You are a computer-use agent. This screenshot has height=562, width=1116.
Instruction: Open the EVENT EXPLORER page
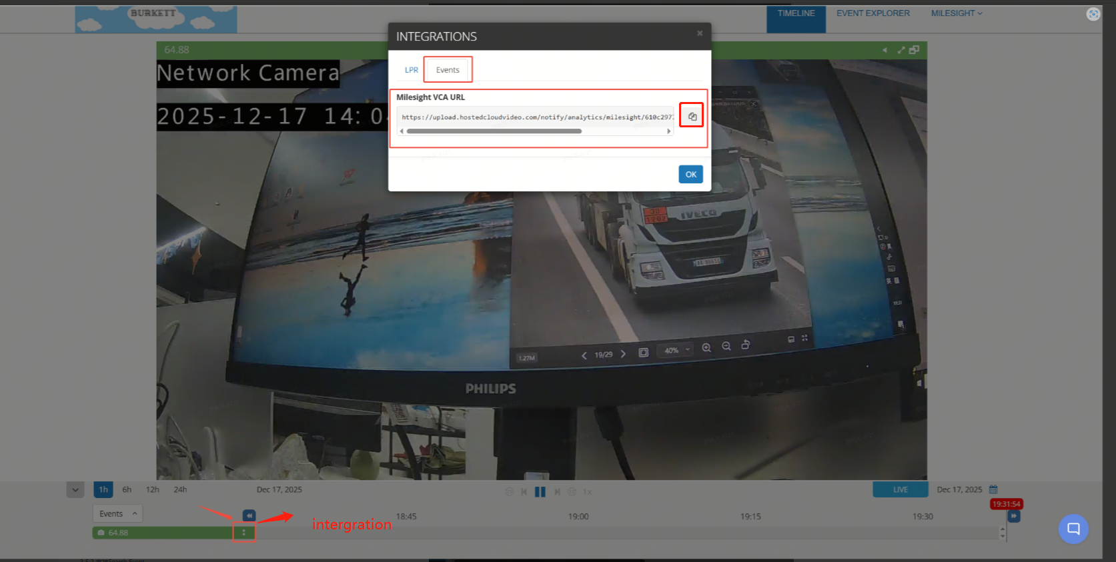click(x=873, y=13)
